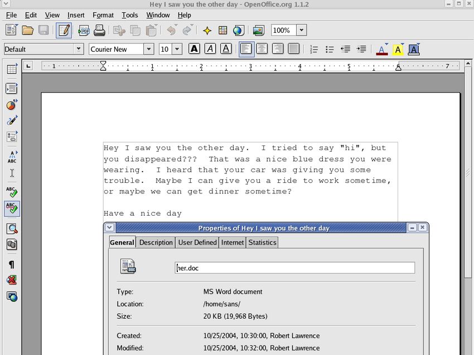Decrease indent icon
This screenshot has height=355, width=474.
pyautogui.click(x=345, y=49)
